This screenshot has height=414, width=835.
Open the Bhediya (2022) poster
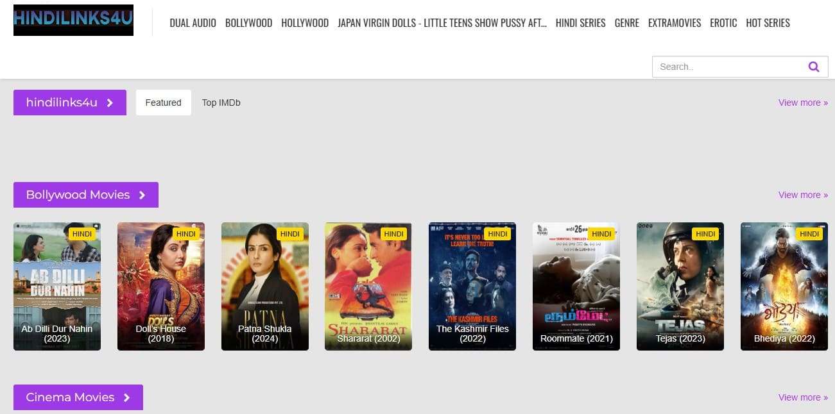(x=784, y=286)
